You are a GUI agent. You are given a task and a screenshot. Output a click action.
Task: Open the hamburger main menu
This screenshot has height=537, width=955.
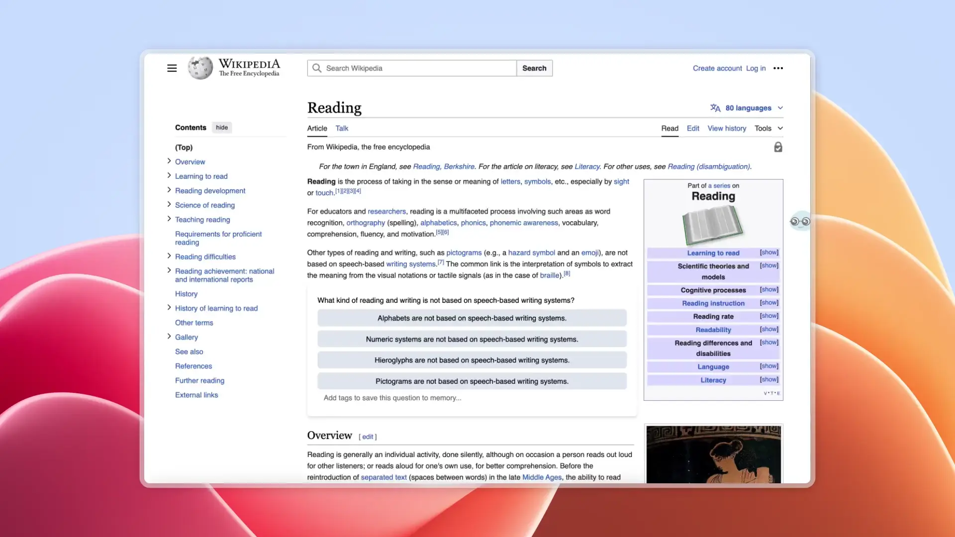[172, 68]
